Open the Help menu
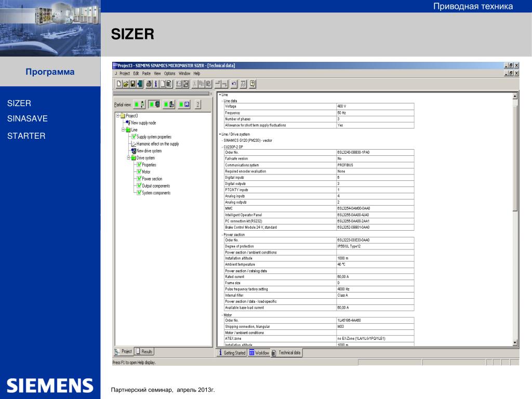The image size is (532, 399). (x=197, y=73)
